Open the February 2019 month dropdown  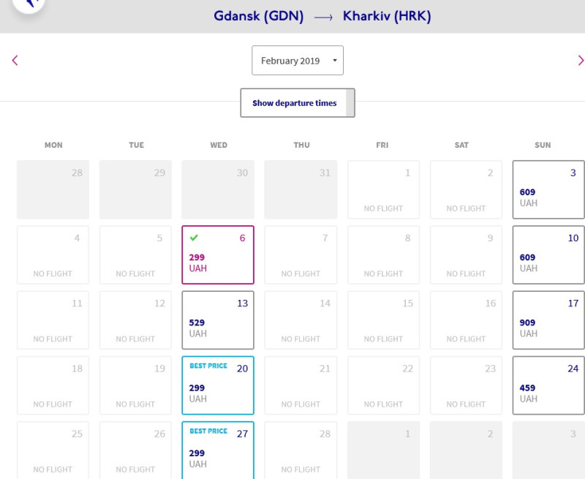[298, 61]
